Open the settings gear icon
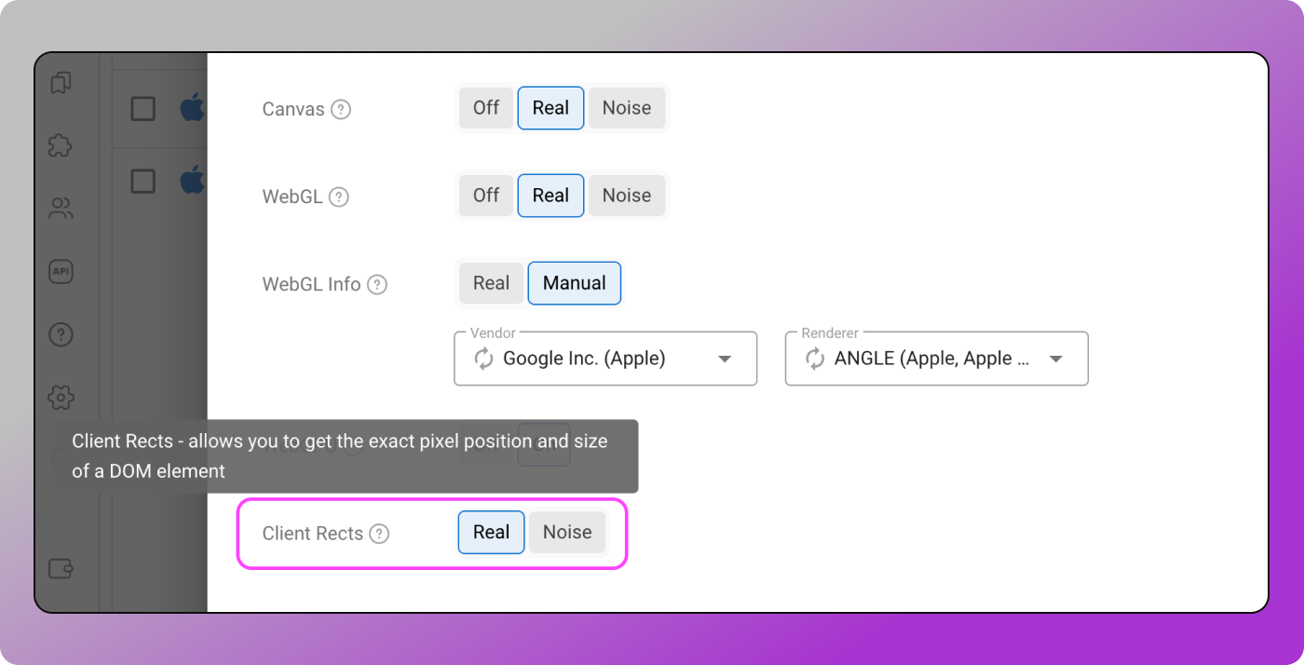1304x665 pixels. tap(61, 398)
